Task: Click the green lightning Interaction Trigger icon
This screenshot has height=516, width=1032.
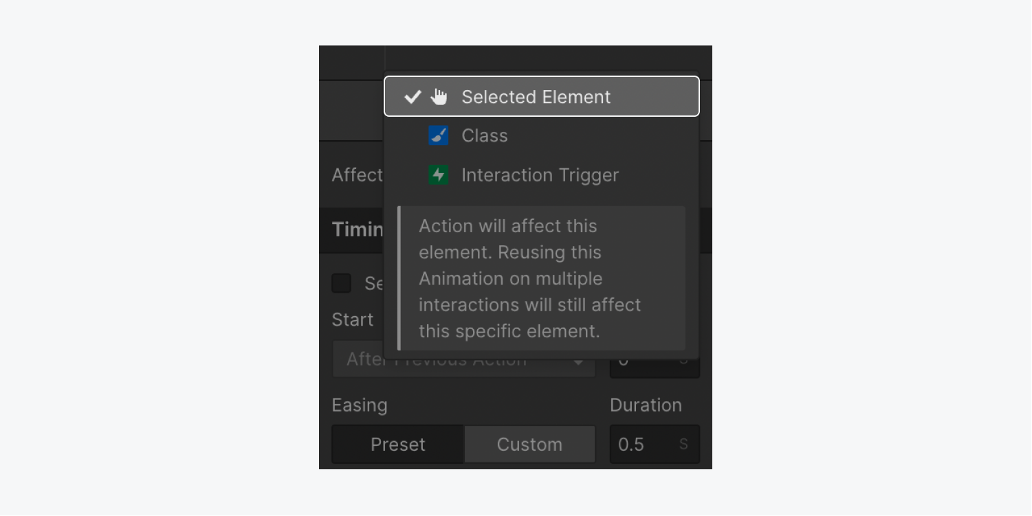Action: click(438, 175)
